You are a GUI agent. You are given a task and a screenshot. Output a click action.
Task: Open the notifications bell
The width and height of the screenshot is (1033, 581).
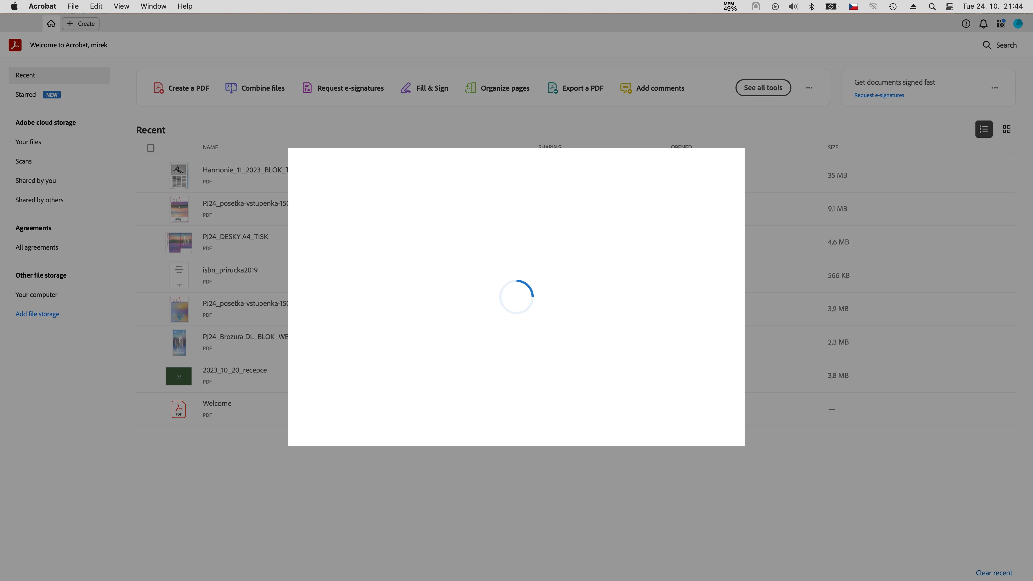tap(983, 24)
